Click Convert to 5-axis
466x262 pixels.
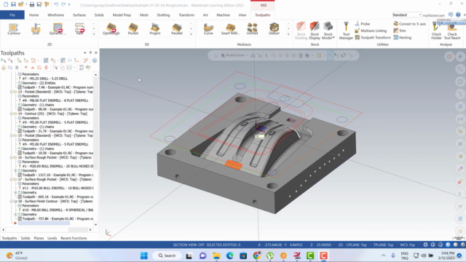(x=409, y=24)
